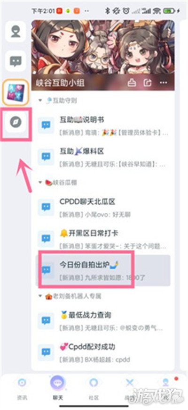Screen dimensions: 188x410
Task: Collapse the 老刘备机器人专属 category
Action: point(40,296)
